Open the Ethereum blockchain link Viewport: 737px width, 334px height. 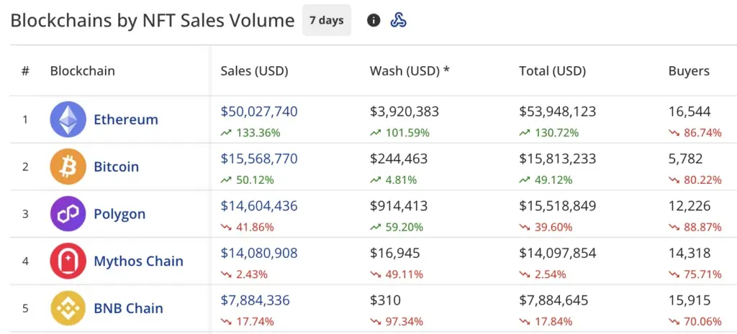(126, 119)
